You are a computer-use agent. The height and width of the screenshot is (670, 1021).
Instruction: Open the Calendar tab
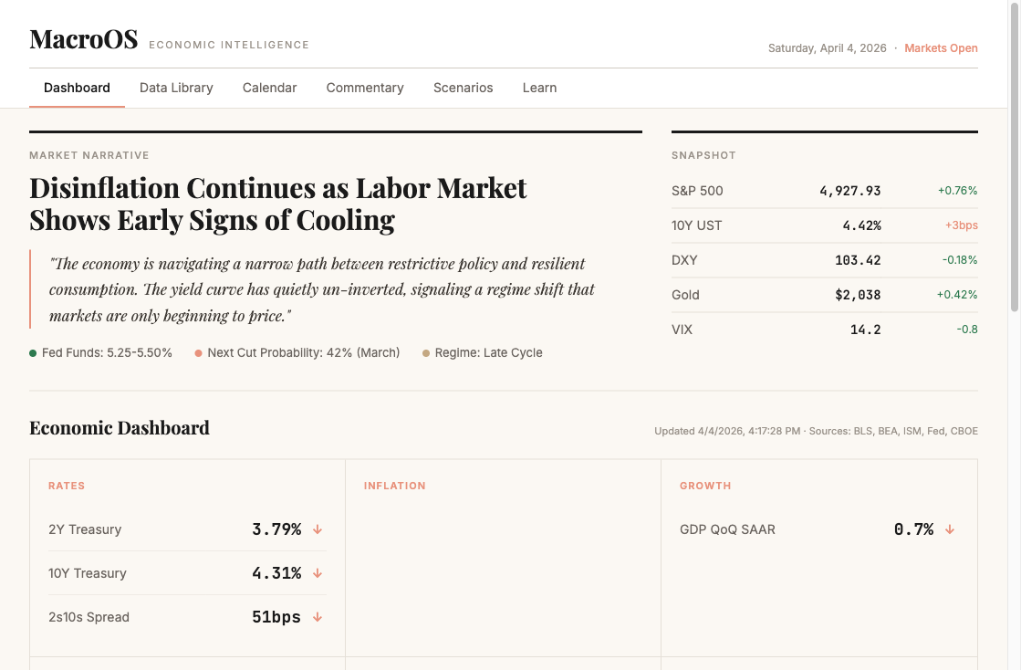click(269, 88)
